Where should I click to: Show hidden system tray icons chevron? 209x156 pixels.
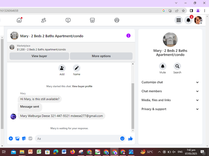(159, 152)
